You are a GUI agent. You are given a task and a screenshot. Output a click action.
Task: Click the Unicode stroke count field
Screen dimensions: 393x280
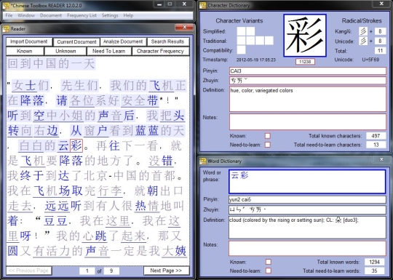pyautogui.click(x=380, y=41)
